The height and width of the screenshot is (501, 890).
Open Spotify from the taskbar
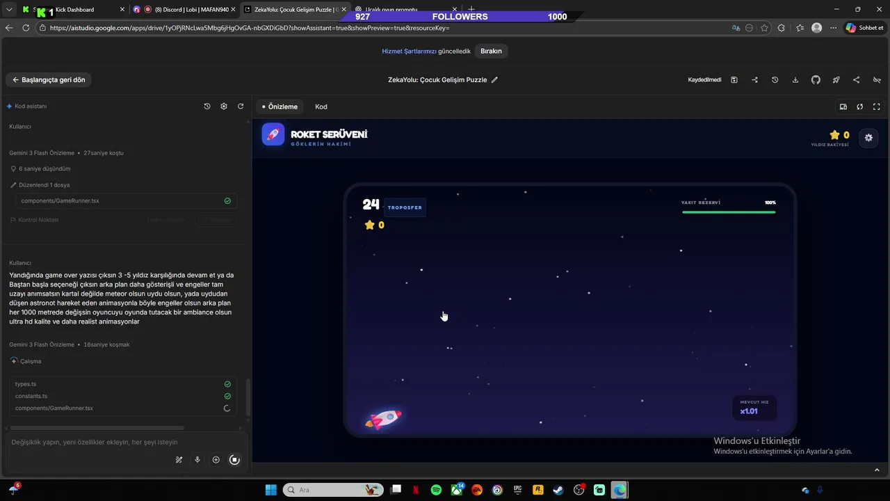(x=436, y=490)
